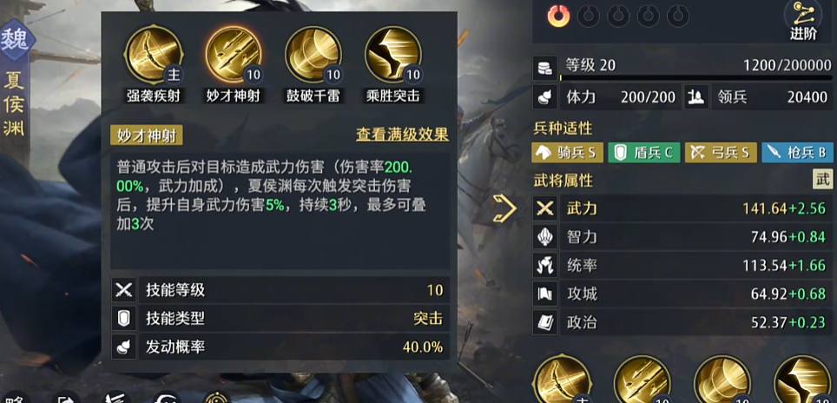Click the 领兵 troop count icon
Viewport: 837px width, 403px height.
[696, 97]
